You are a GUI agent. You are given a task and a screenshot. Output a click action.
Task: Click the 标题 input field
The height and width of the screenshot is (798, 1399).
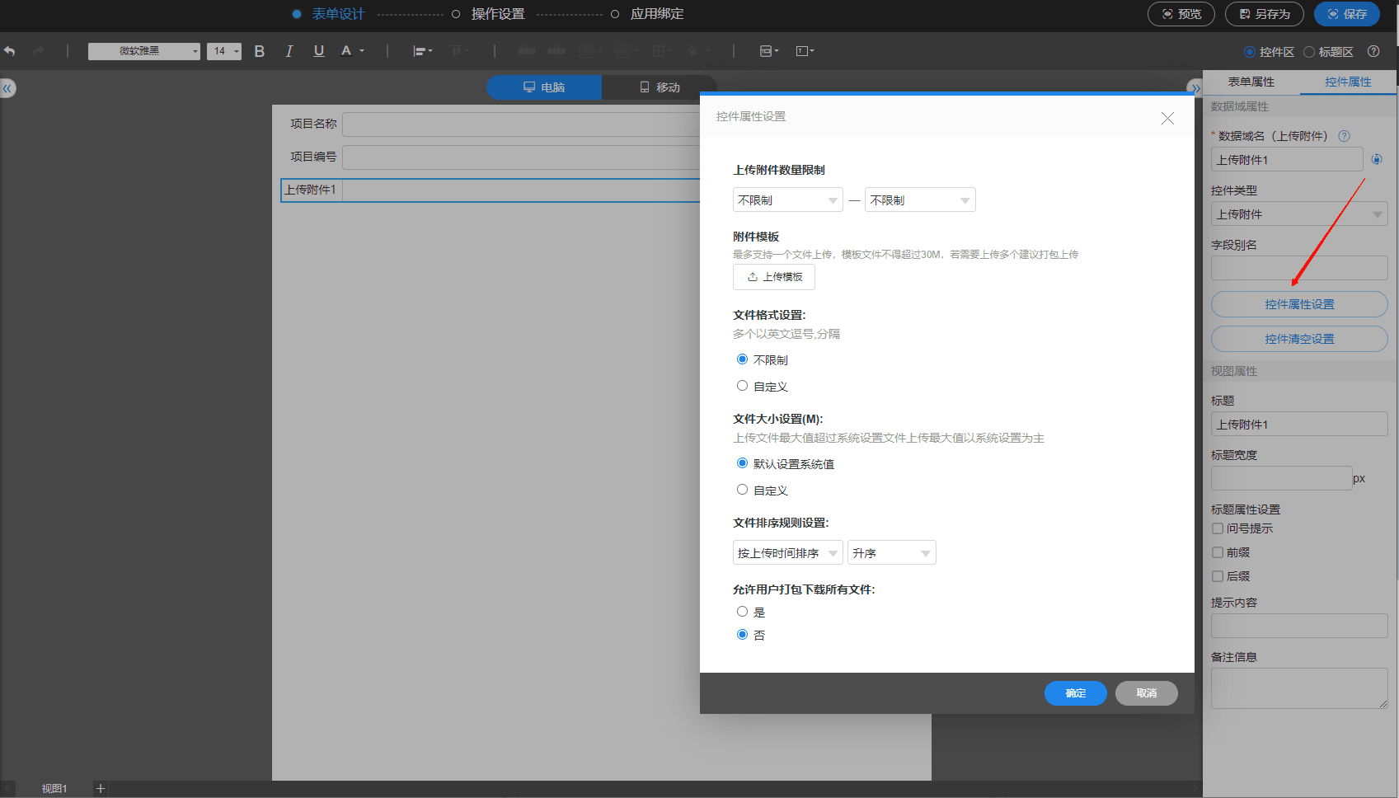pos(1299,424)
